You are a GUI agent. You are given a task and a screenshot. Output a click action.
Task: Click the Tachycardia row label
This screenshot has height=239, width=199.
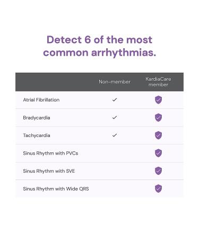click(x=37, y=135)
